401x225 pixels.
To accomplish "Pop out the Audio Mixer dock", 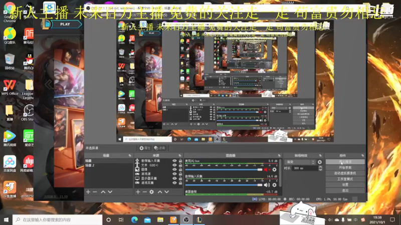I will [x=279, y=155].
